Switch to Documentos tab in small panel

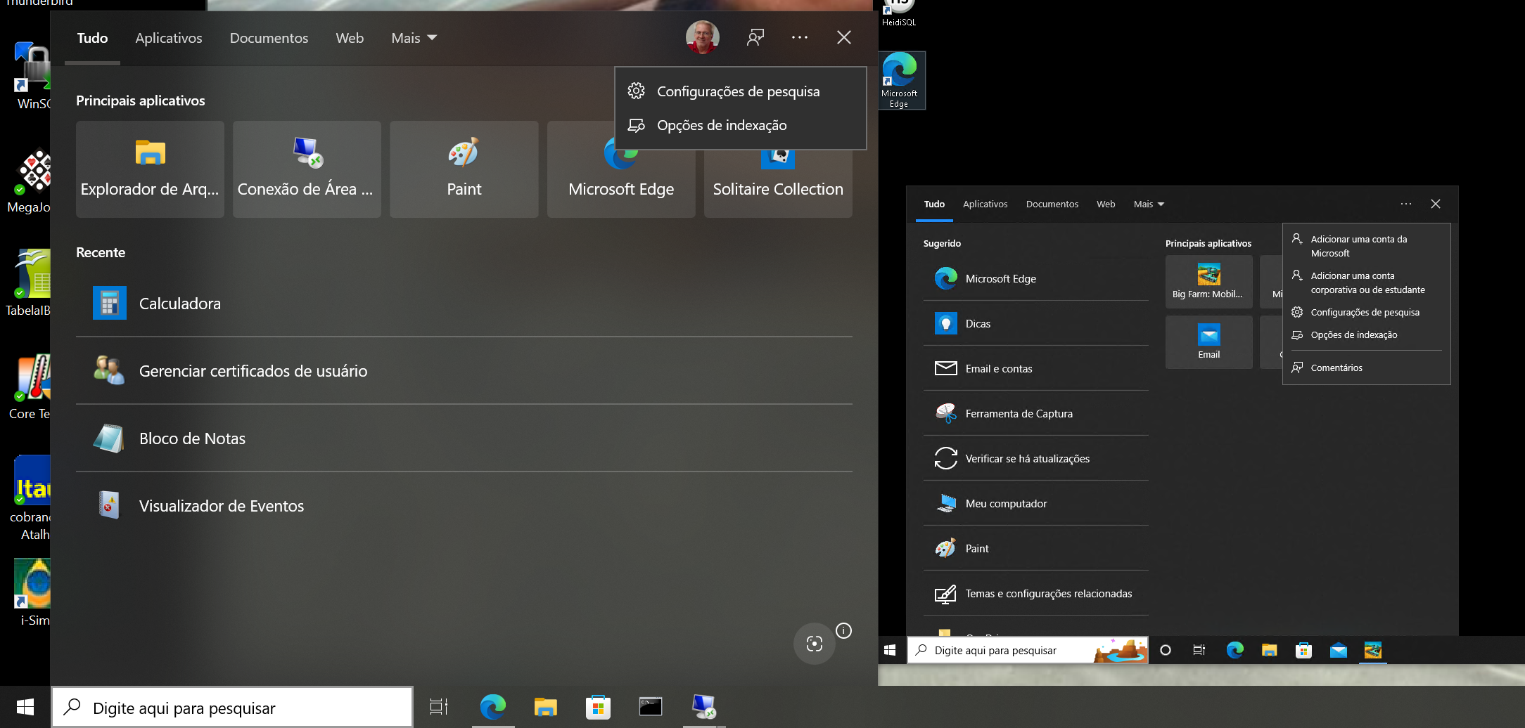point(1052,204)
